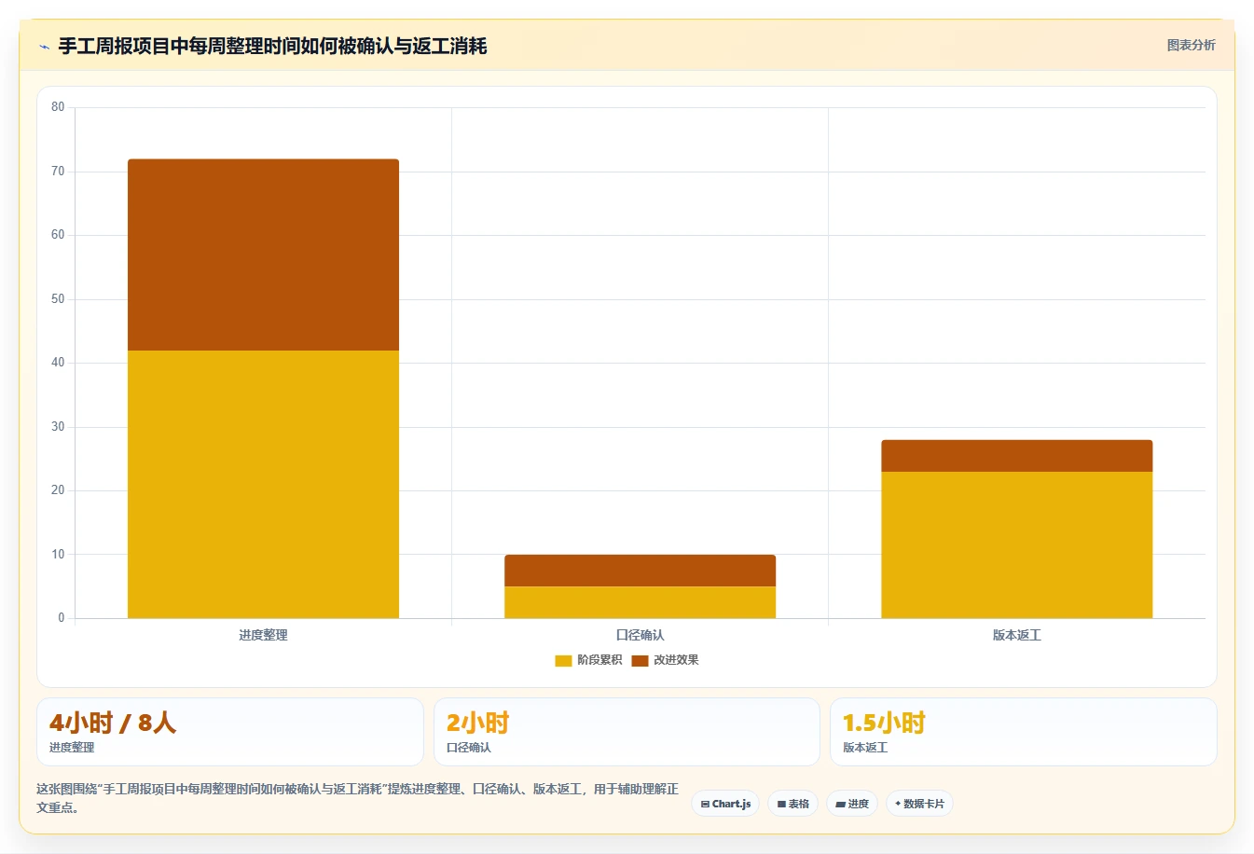Click the 进度整理 x-axis label
1254x854 pixels.
(263, 635)
